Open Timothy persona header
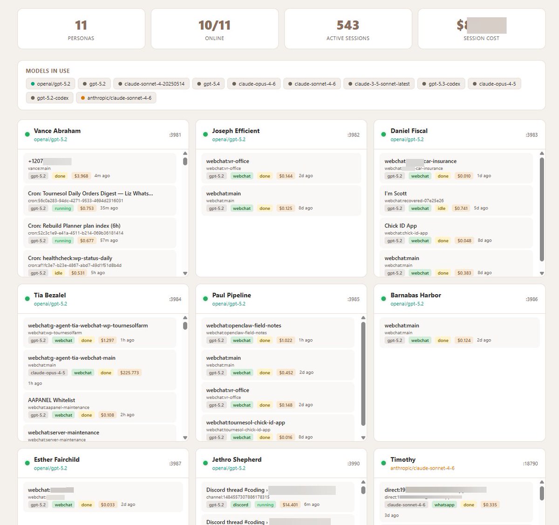 pos(459,463)
